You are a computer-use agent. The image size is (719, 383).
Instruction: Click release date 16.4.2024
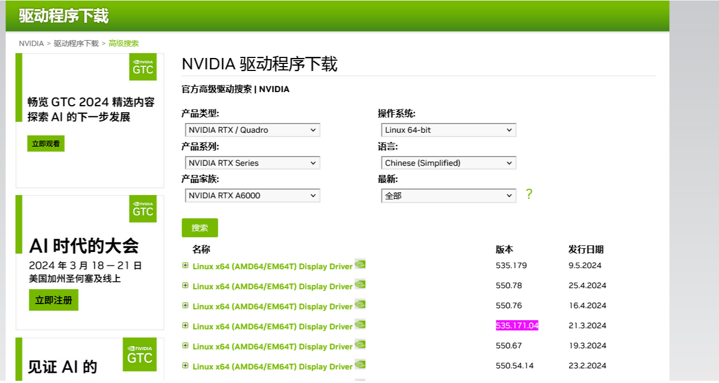coord(587,306)
